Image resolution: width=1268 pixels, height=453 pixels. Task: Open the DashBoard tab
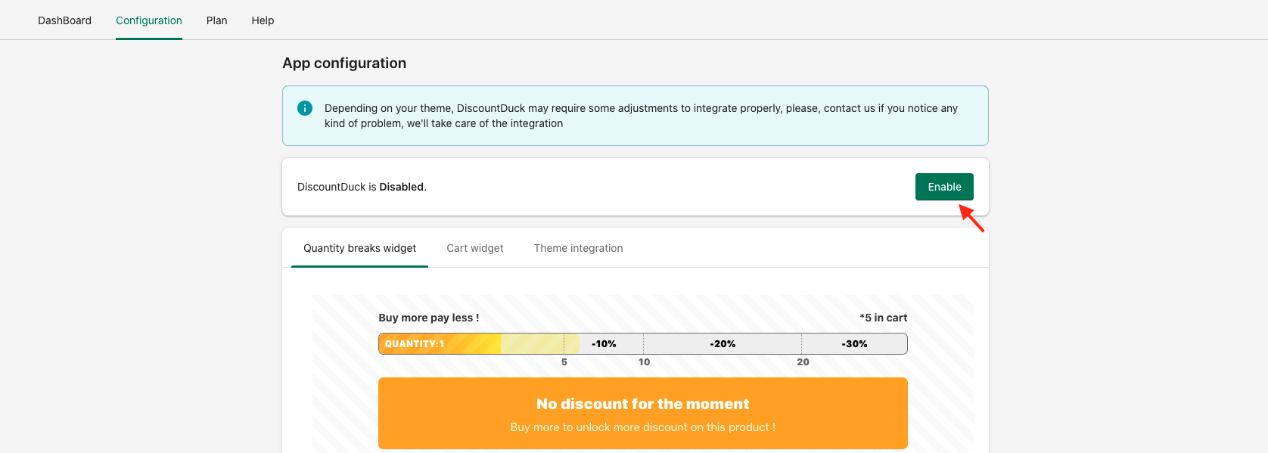pos(64,20)
